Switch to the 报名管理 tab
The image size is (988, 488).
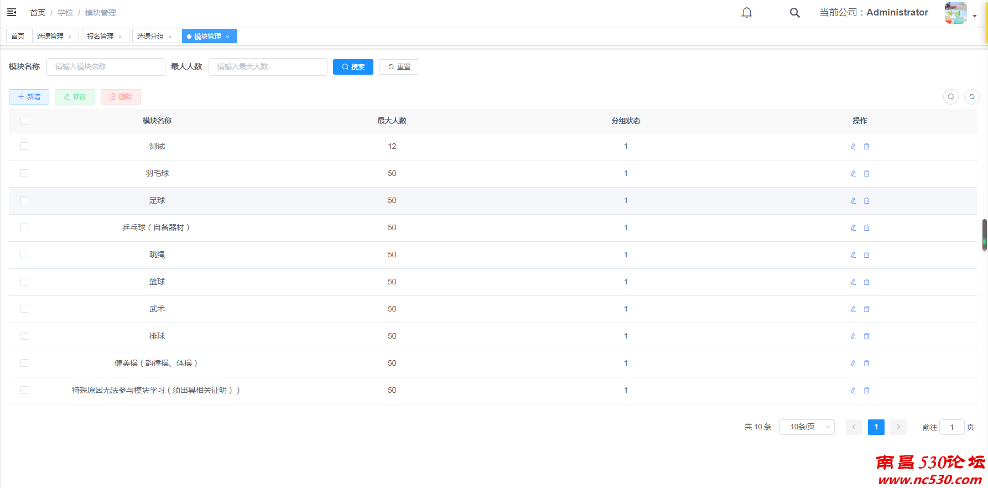click(100, 37)
